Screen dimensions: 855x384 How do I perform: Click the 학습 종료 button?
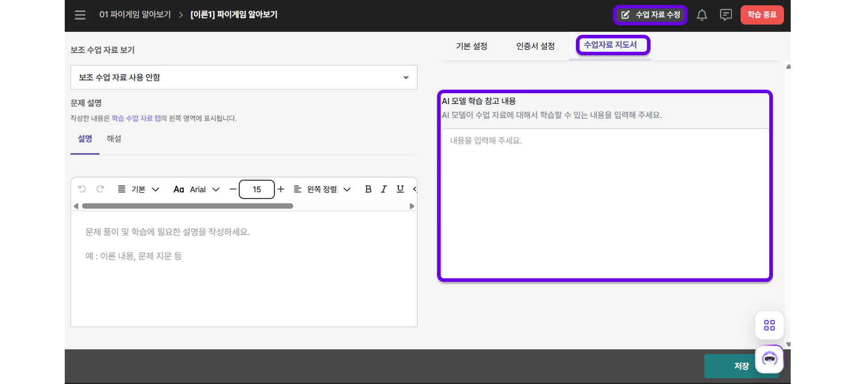click(762, 15)
